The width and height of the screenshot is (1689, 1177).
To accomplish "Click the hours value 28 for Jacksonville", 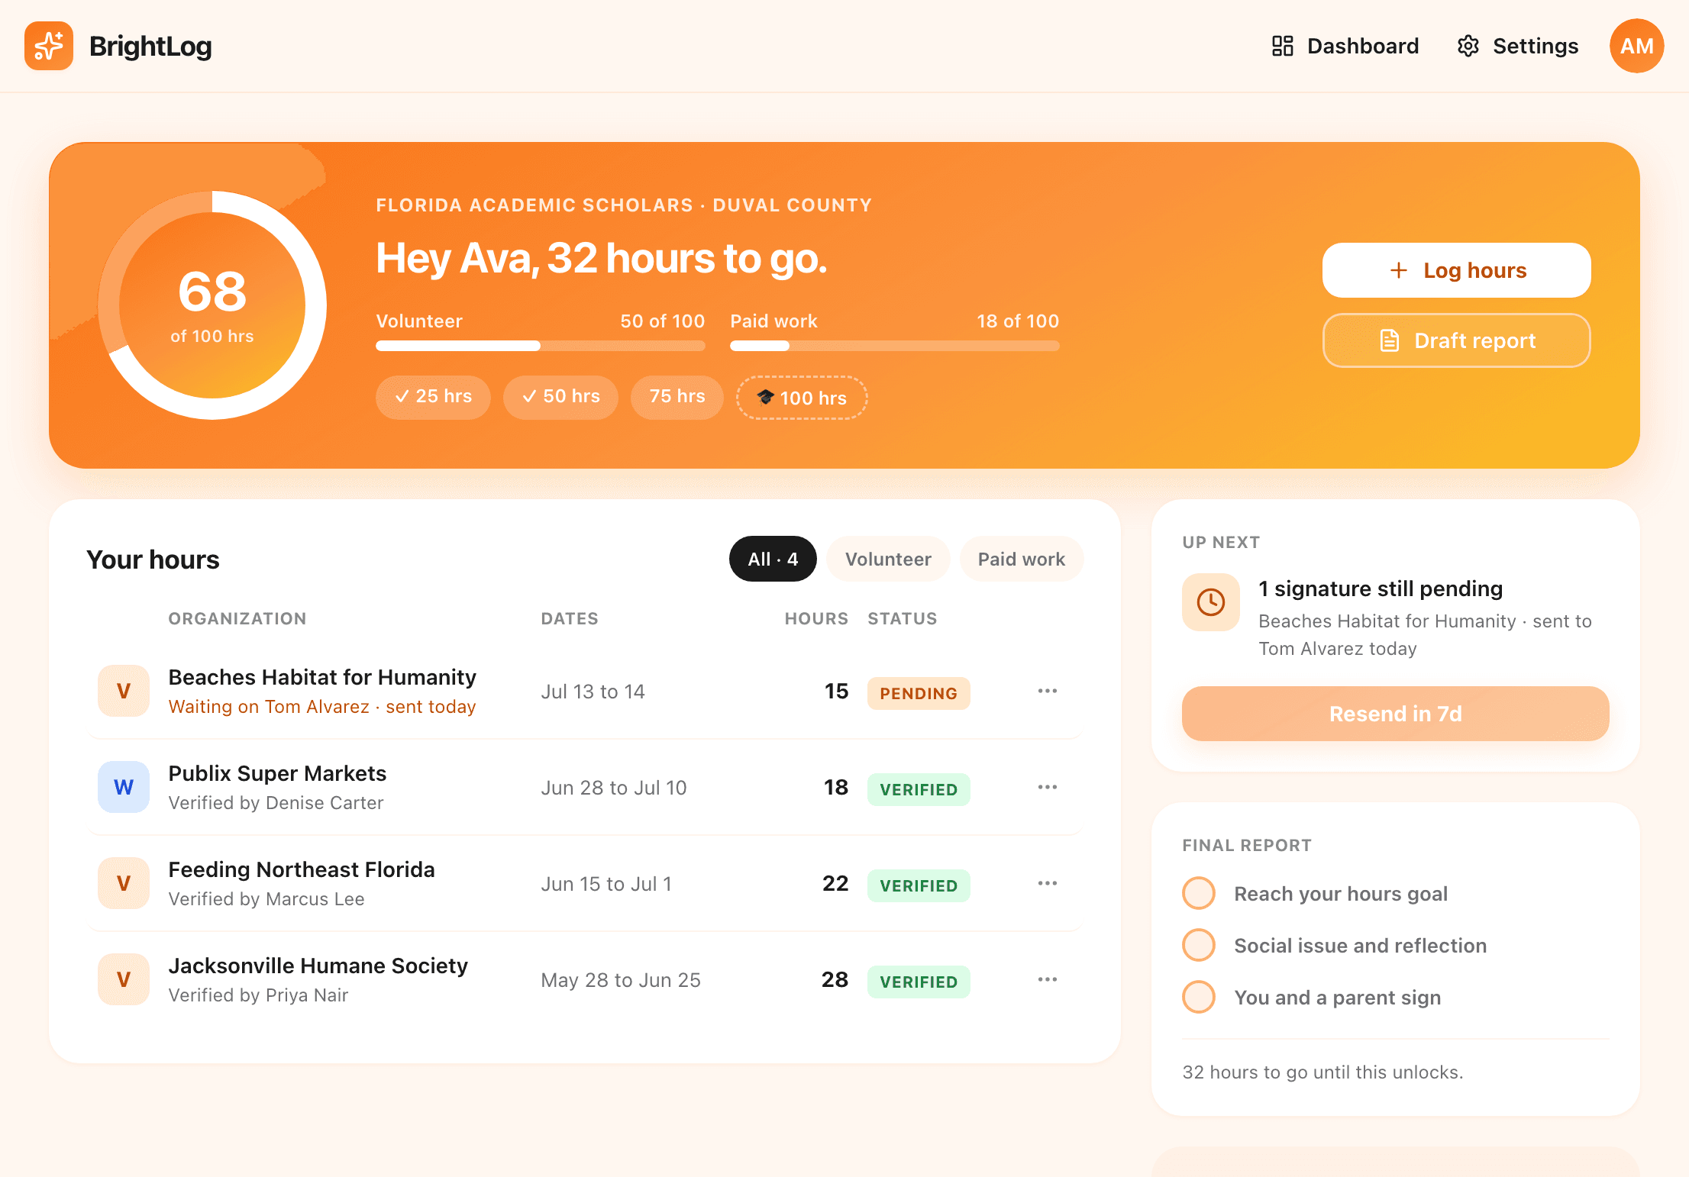I will pyautogui.click(x=835, y=979).
